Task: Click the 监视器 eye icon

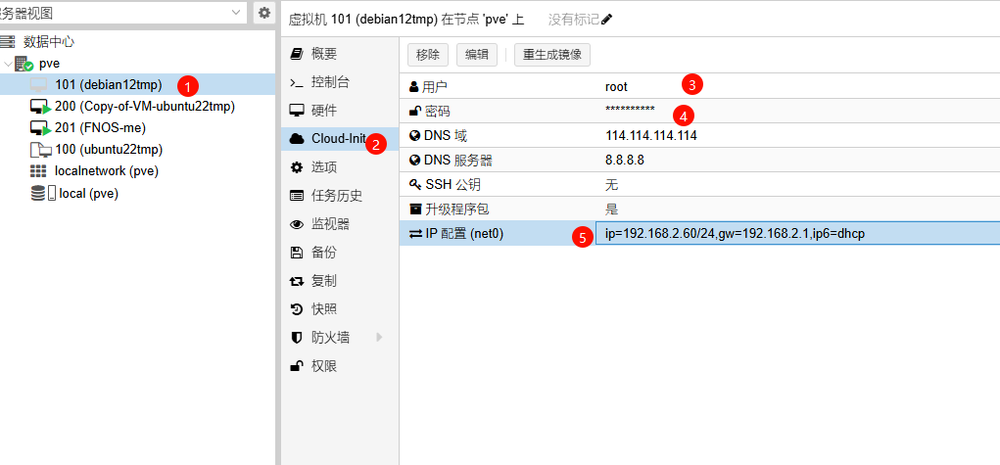Action: click(x=297, y=224)
